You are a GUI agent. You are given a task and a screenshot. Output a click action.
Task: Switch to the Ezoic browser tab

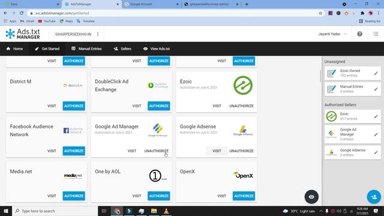[32, 4]
